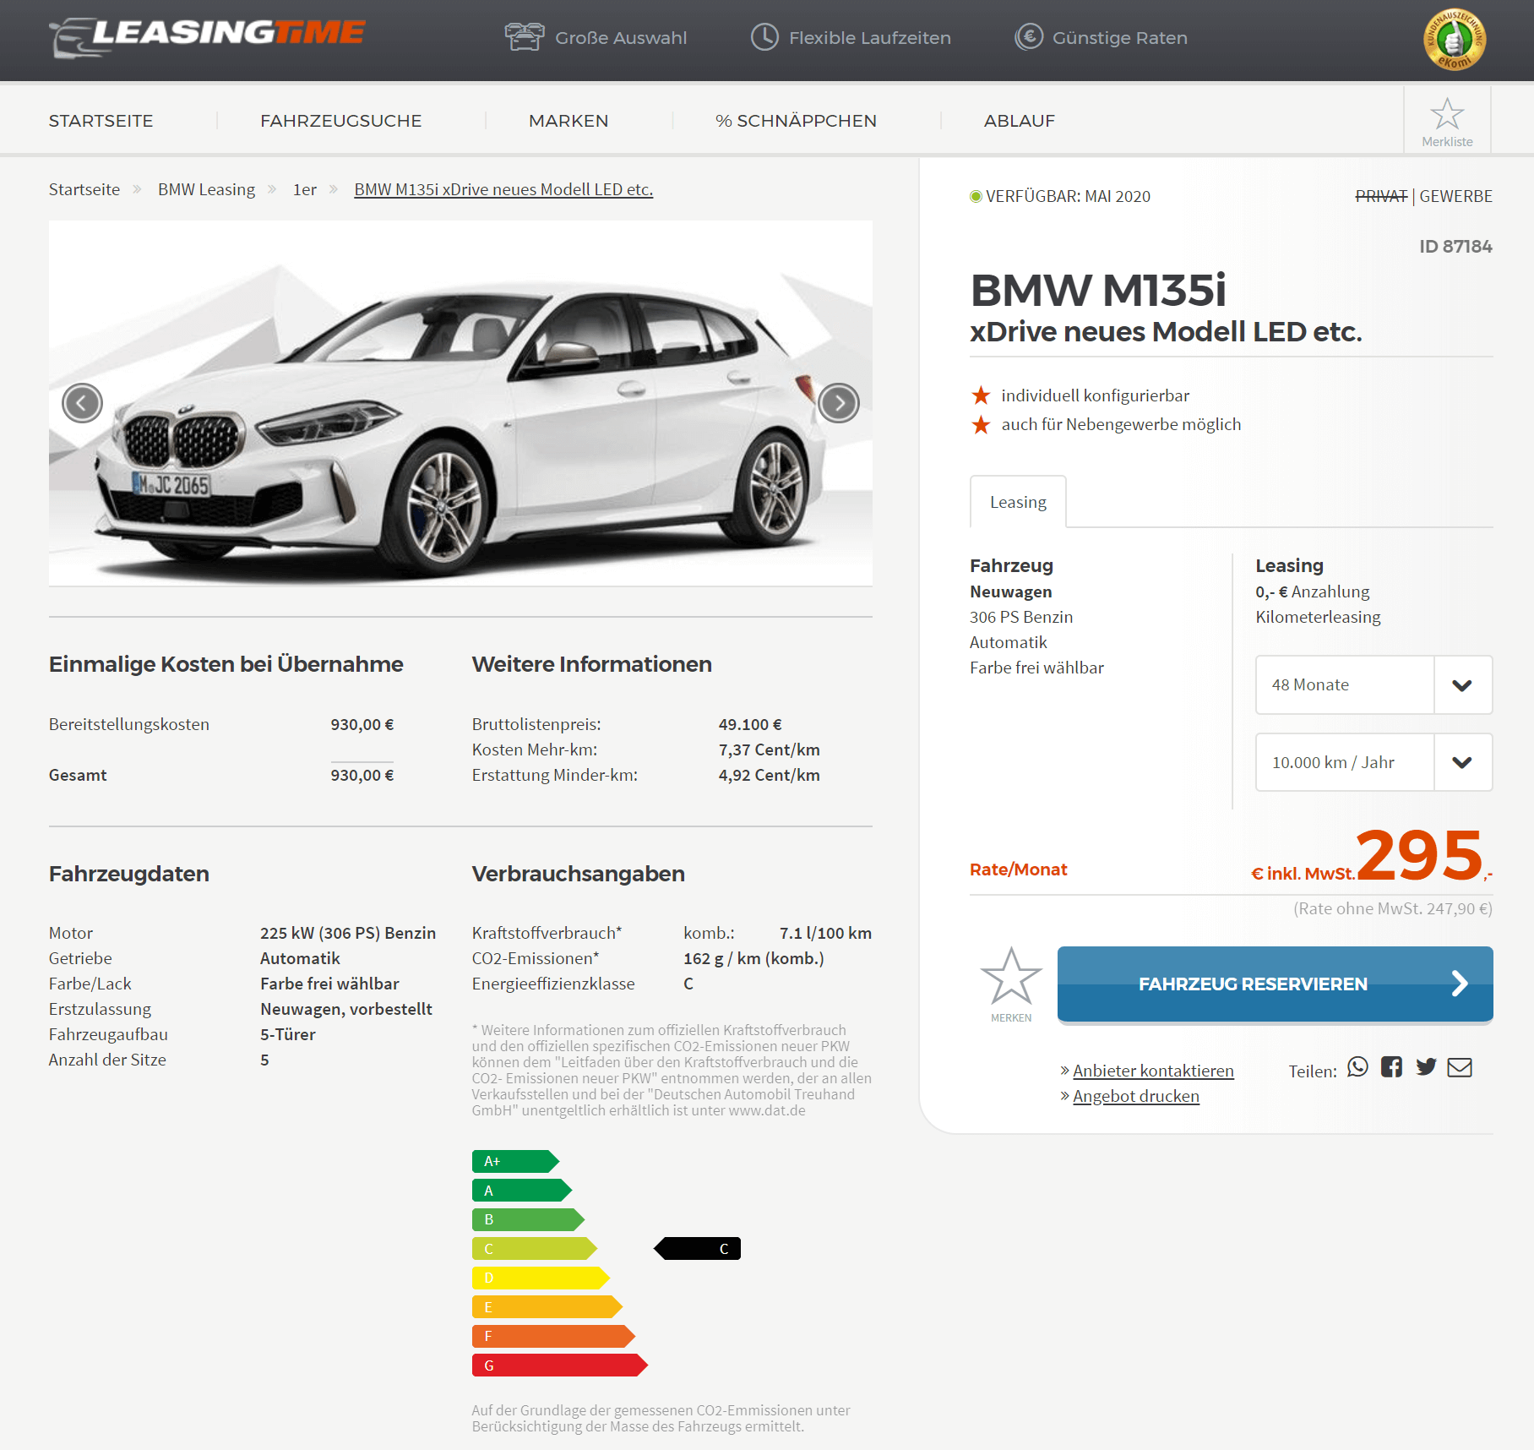The height and width of the screenshot is (1450, 1534).
Task: Open the Merkliste star icon
Action: [1447, 113]
